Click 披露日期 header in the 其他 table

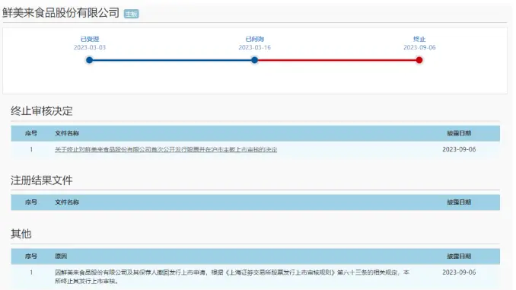click(x=459, y=256)
